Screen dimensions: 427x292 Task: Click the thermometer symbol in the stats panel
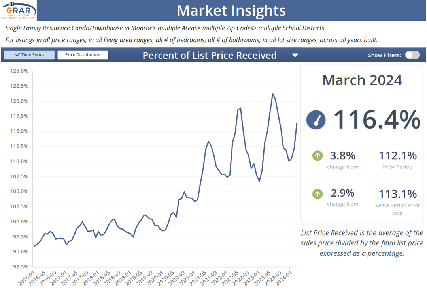tap(316, 120)
